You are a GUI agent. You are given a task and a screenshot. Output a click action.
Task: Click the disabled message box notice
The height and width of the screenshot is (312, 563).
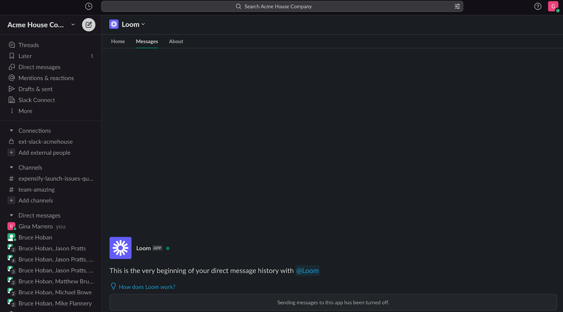coord(333,303)
